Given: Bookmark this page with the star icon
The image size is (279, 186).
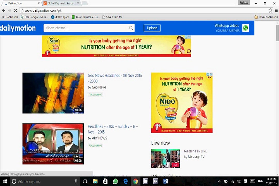Looking at the screenshot, I should [x=270, y=11].
